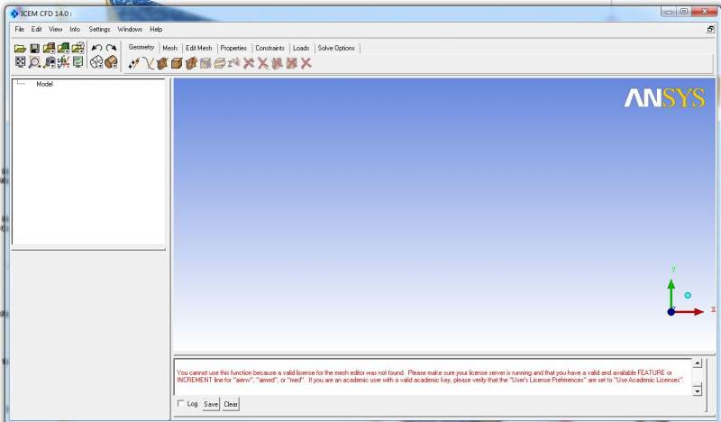
Task: Click the Delete Point icon
Action: (x=249, y=63)
